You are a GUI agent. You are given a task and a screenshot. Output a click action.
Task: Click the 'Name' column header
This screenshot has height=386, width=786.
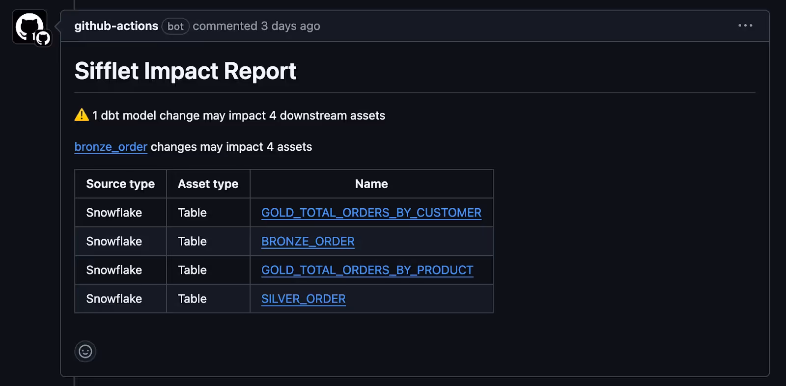pos(371,184)
